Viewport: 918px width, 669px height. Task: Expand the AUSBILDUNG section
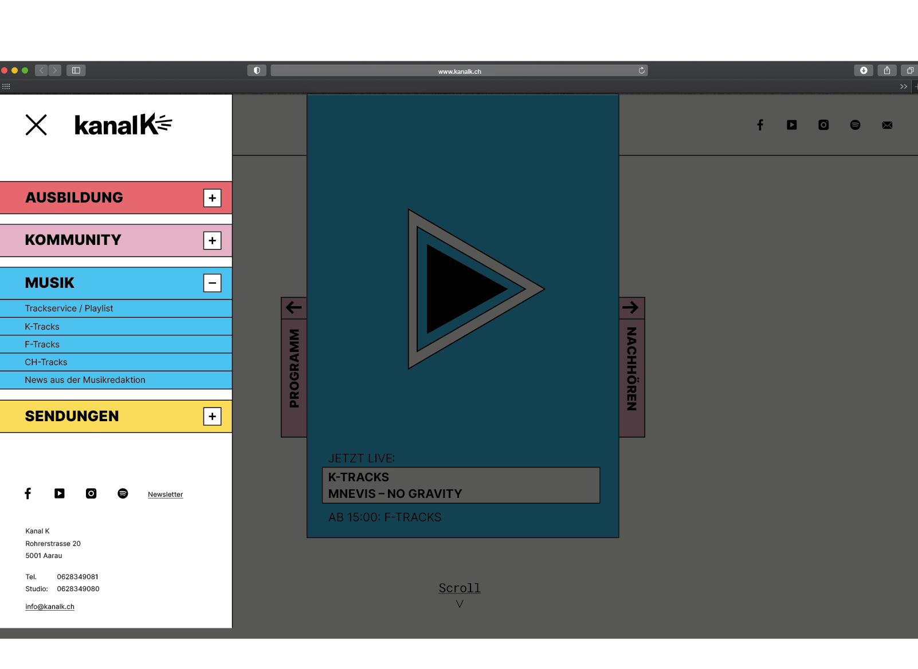[212, 198]
